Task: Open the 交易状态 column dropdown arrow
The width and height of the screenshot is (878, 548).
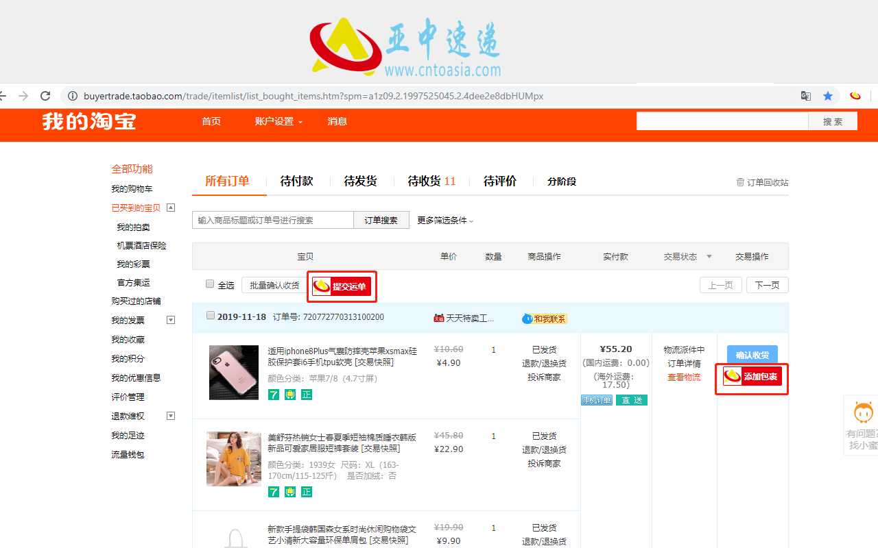Action: pos(709,257)
